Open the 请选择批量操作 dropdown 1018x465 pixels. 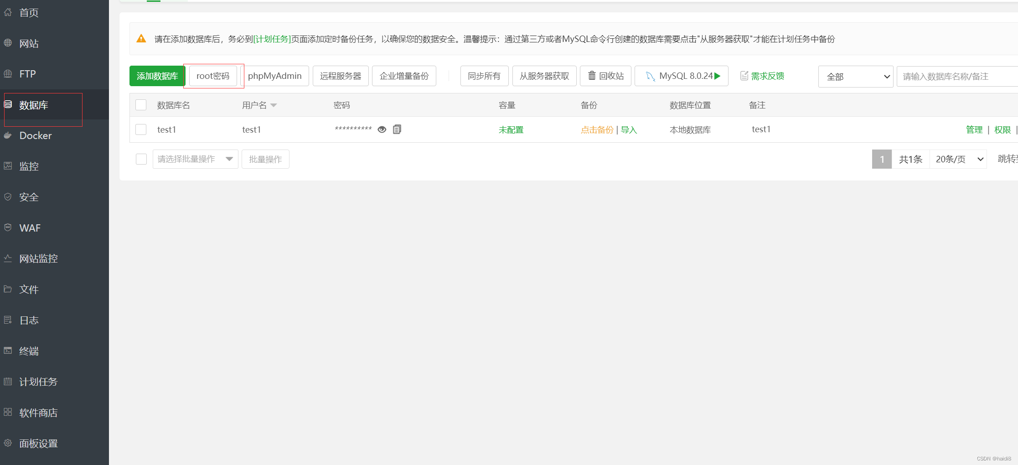(196, 159)
